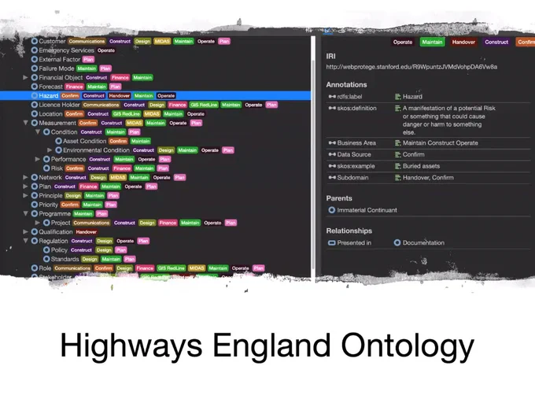Select the Hazard class row
This screenshot has width=535, height=399.
click(155, 95)
